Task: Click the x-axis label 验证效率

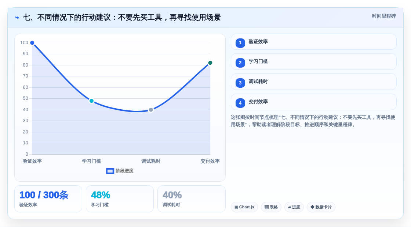Action: click(32, 161)
